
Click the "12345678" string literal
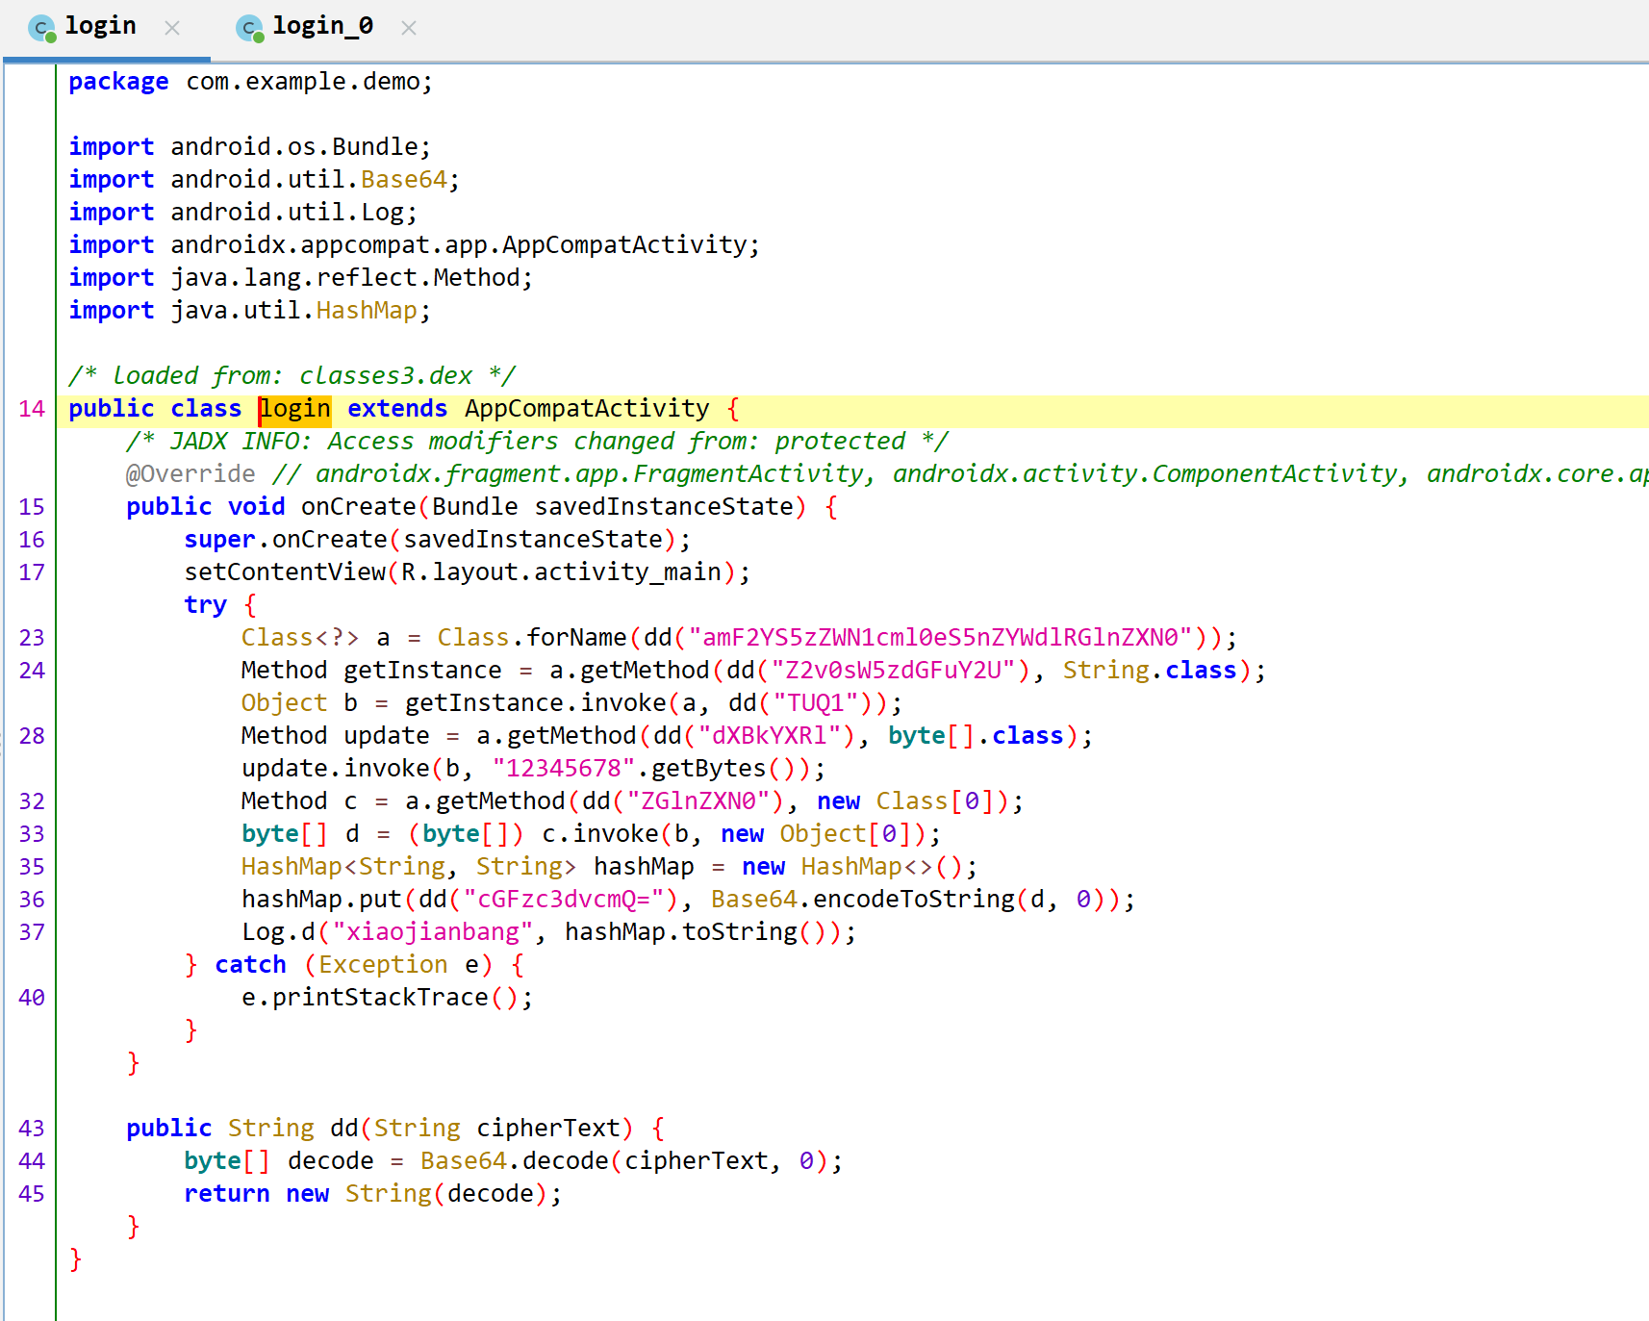[564, 769]
